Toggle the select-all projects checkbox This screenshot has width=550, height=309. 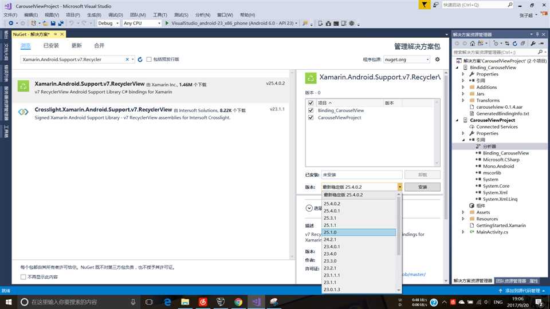(311, 103)
